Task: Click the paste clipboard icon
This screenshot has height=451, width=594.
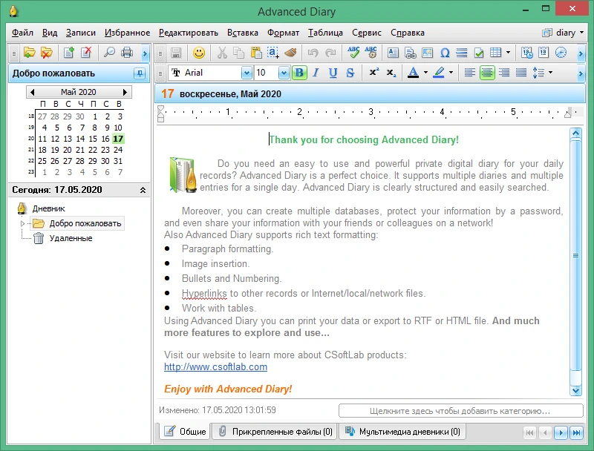Action: pos(256,53)
